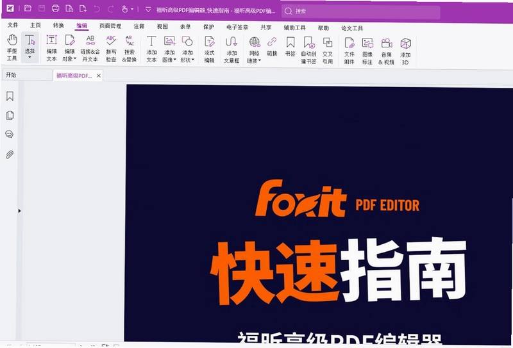513x348 pixels.
Task: Switch to the Share (共享) tab
Action: pyautogui.click(x=266, y=28)
